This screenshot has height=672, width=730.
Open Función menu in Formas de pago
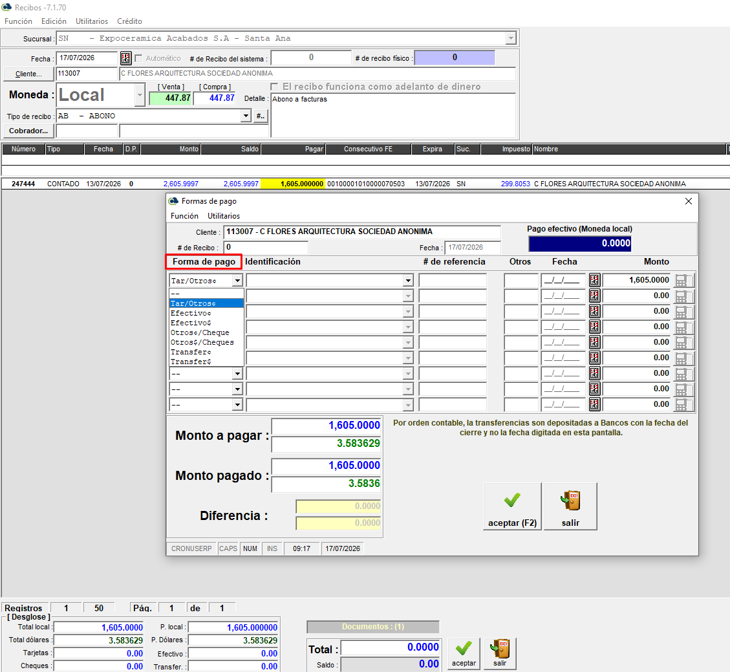184,216
